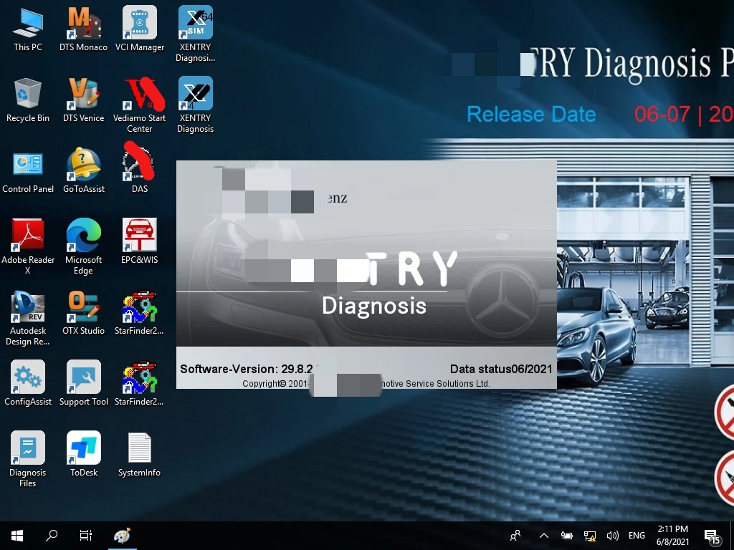Open the ENG input language selector
This screenshot has width=734, height=550.
click(637, 535)
